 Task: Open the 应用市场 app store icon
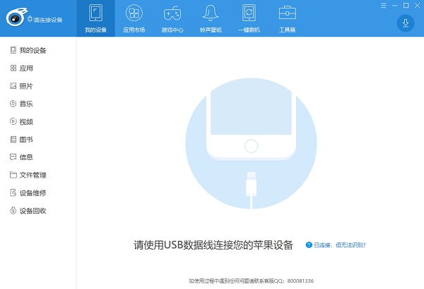pos(134,18)
